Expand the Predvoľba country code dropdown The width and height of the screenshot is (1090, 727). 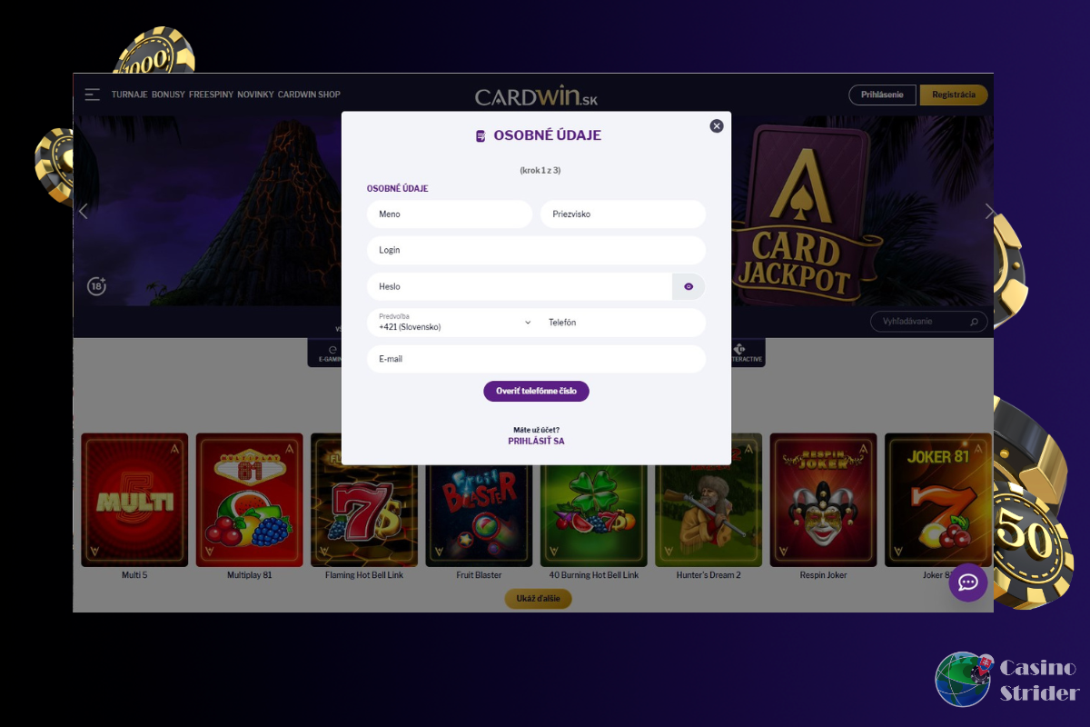click(451, 323)
